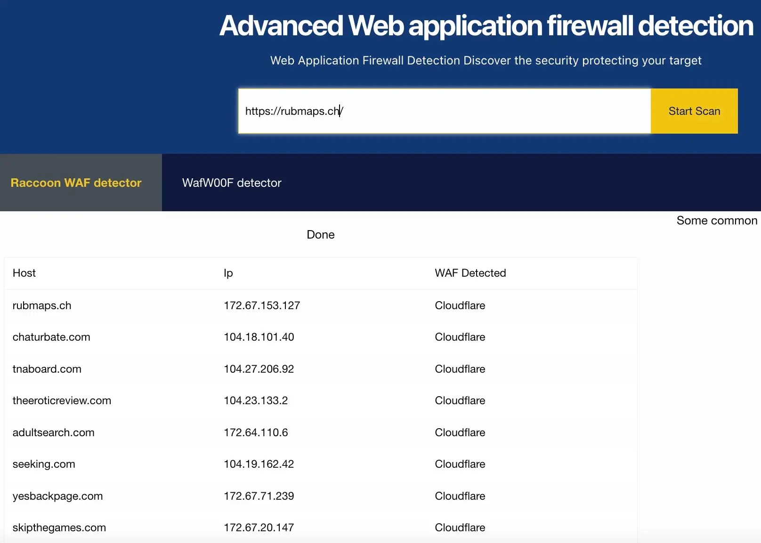The image size is (761, 543).
Task: Click Cloudflare in the seeking.com row
Action: (x=460, y=464)
